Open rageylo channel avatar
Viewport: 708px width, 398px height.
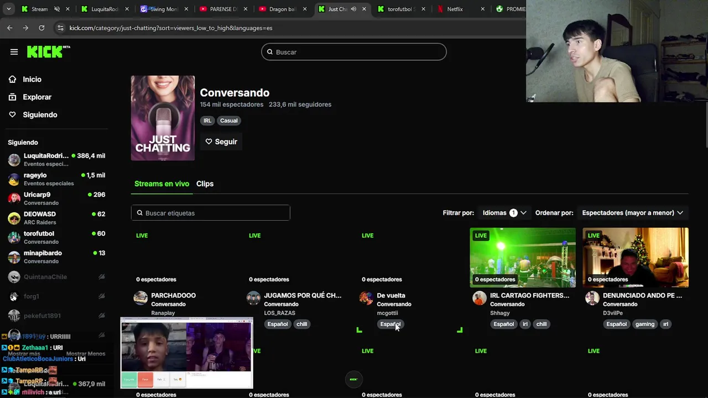pyautogui.click(x=14, y=179)
